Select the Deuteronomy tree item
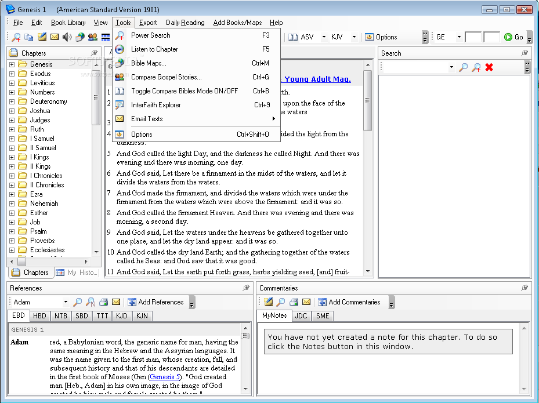This screenshot has width=539, height=403. [49, 101]
